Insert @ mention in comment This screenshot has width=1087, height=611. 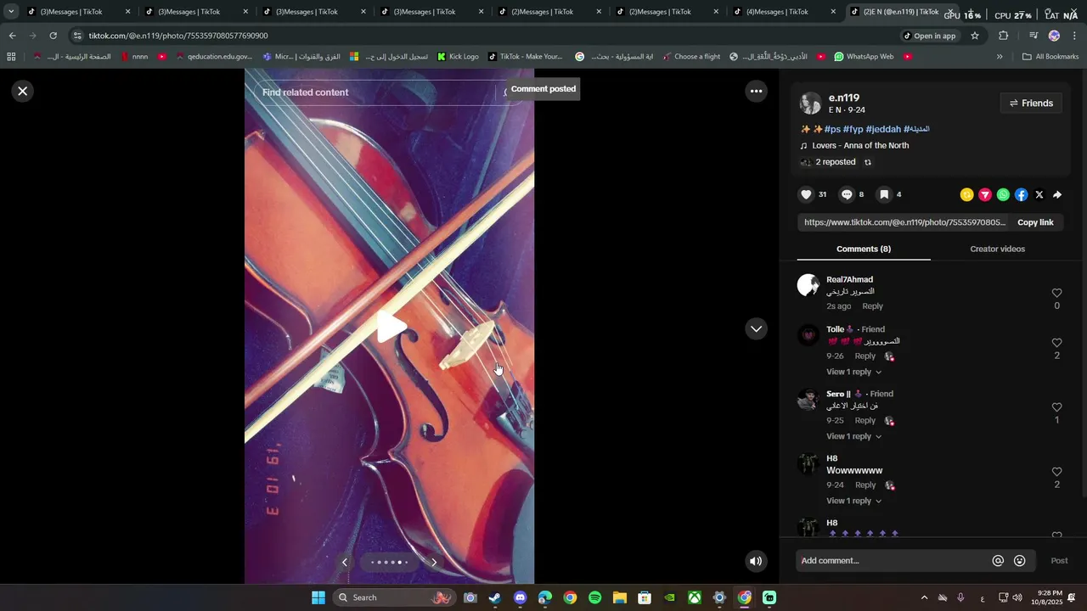(998, 561)
